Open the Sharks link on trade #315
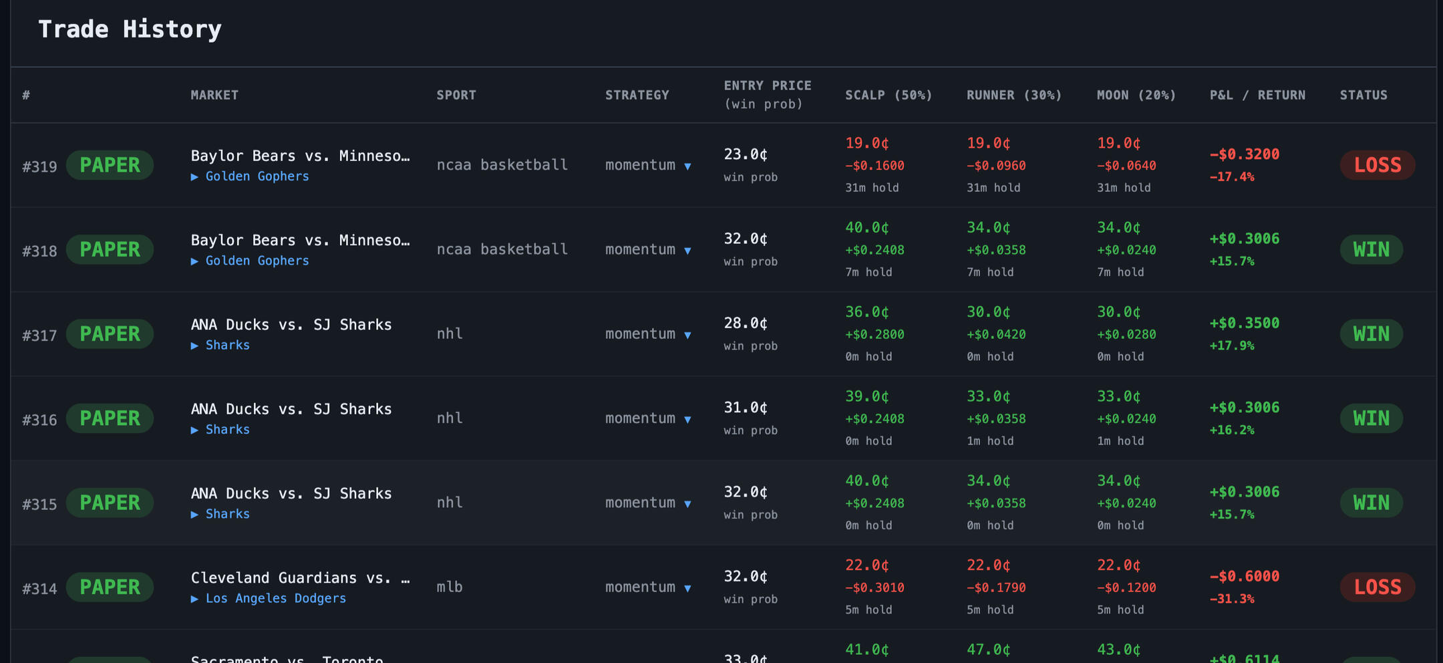 (x=228, y=514)
